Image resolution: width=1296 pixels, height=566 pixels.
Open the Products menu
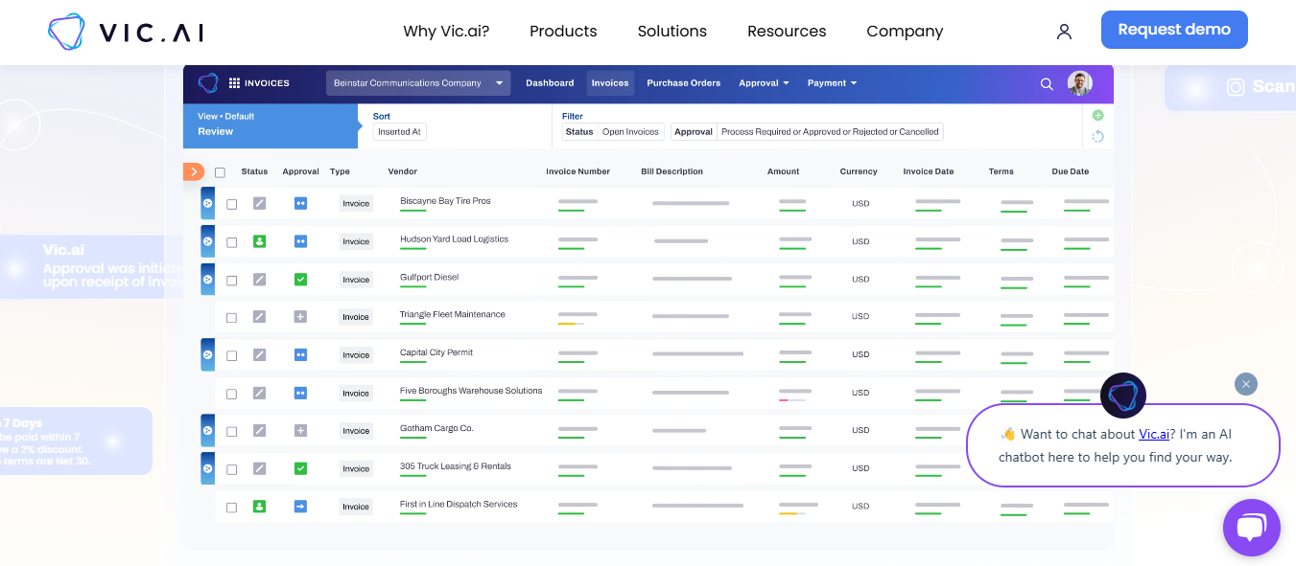click(x=563, y=31)
